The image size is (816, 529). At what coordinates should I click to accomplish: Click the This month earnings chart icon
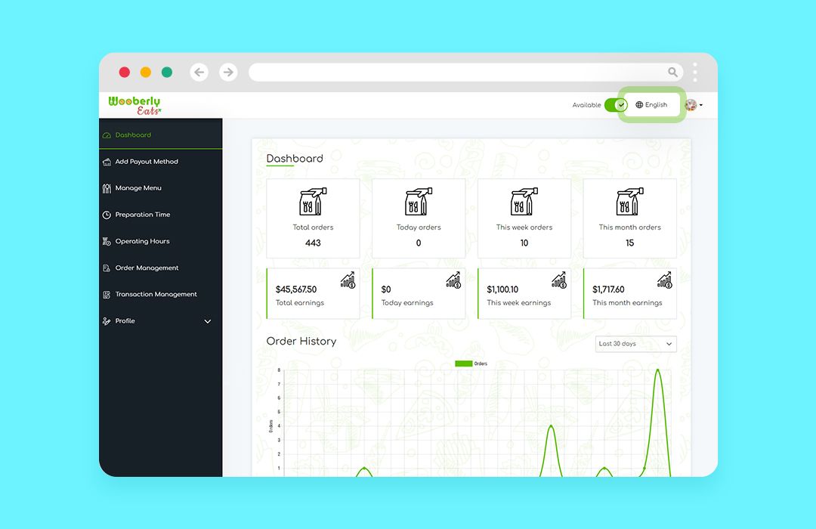665,280
